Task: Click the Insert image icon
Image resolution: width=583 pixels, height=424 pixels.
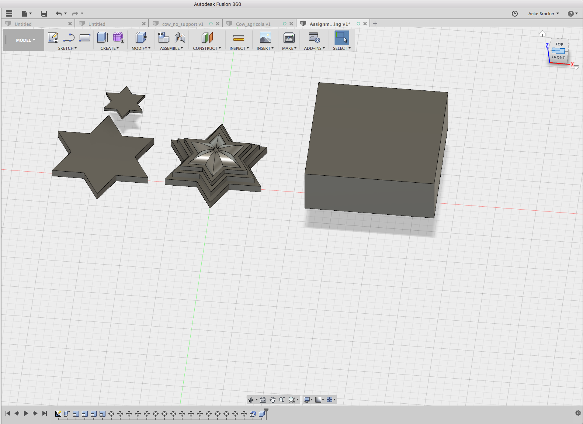Action: (265, 38)
